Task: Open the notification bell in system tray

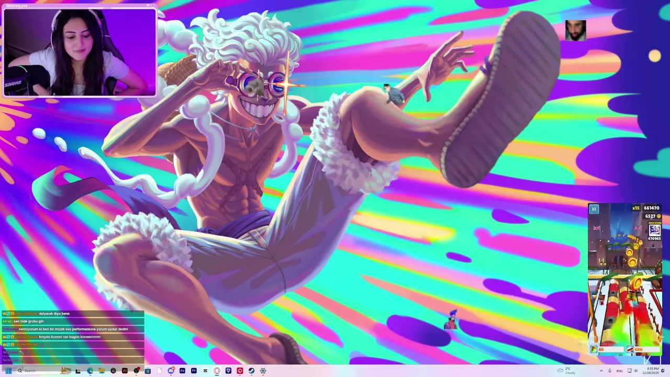Action: point(663,371)
